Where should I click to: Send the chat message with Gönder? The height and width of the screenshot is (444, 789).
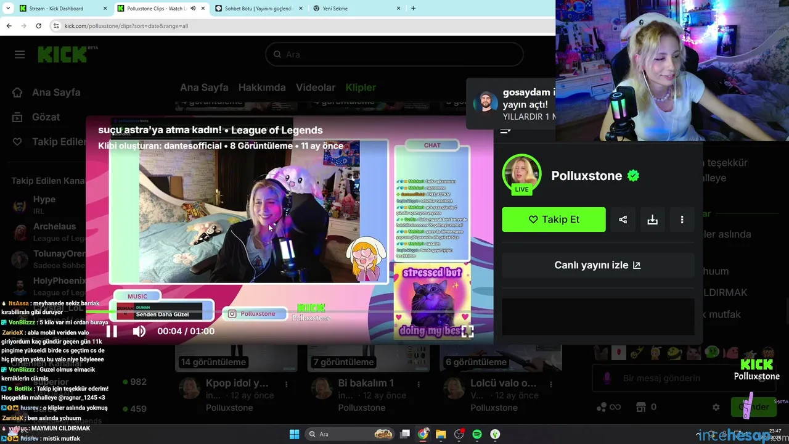753,407
